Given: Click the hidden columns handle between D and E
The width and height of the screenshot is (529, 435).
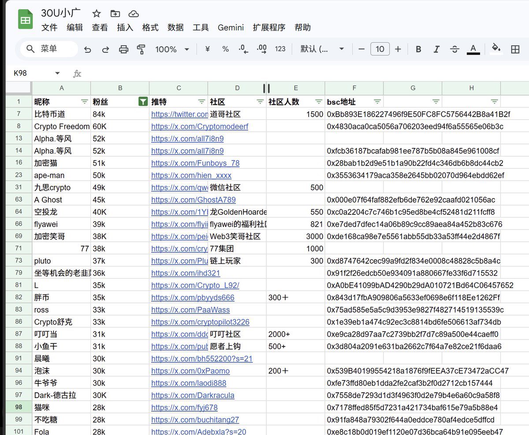Looking at the screenshot, I should (x=266, y=88).
